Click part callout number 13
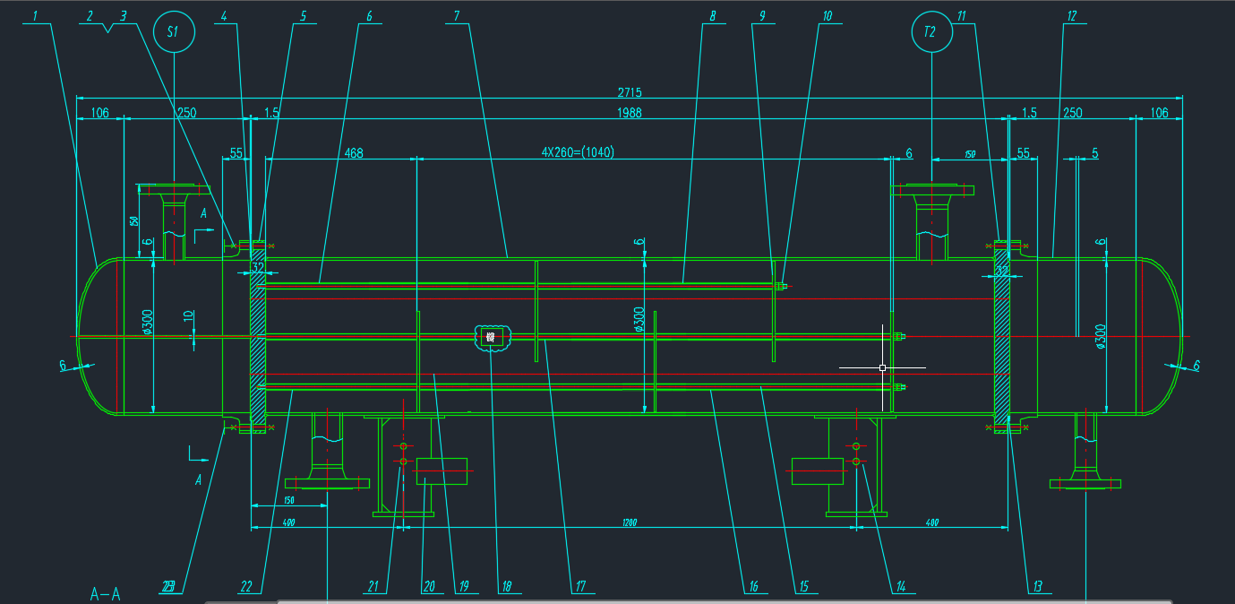1235x604 pixels. [x=1038, y=587]
